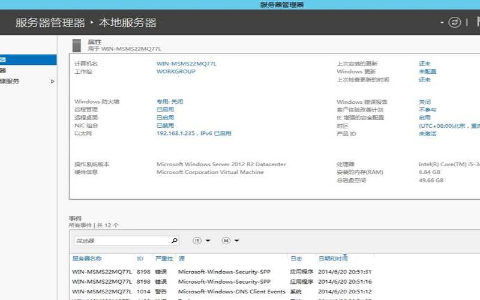Sort events by log column header

[296, 259]
